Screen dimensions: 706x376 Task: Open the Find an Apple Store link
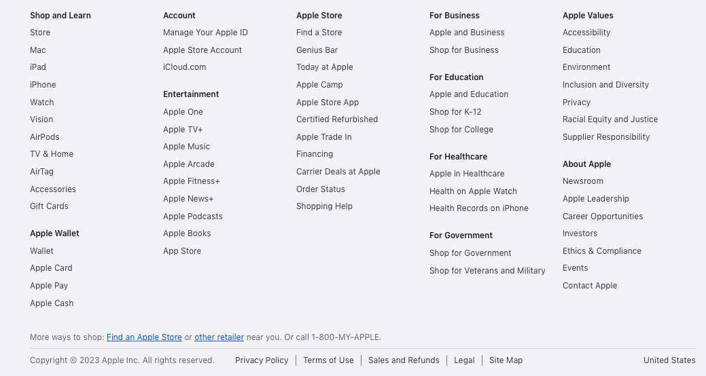click(144, 337)
